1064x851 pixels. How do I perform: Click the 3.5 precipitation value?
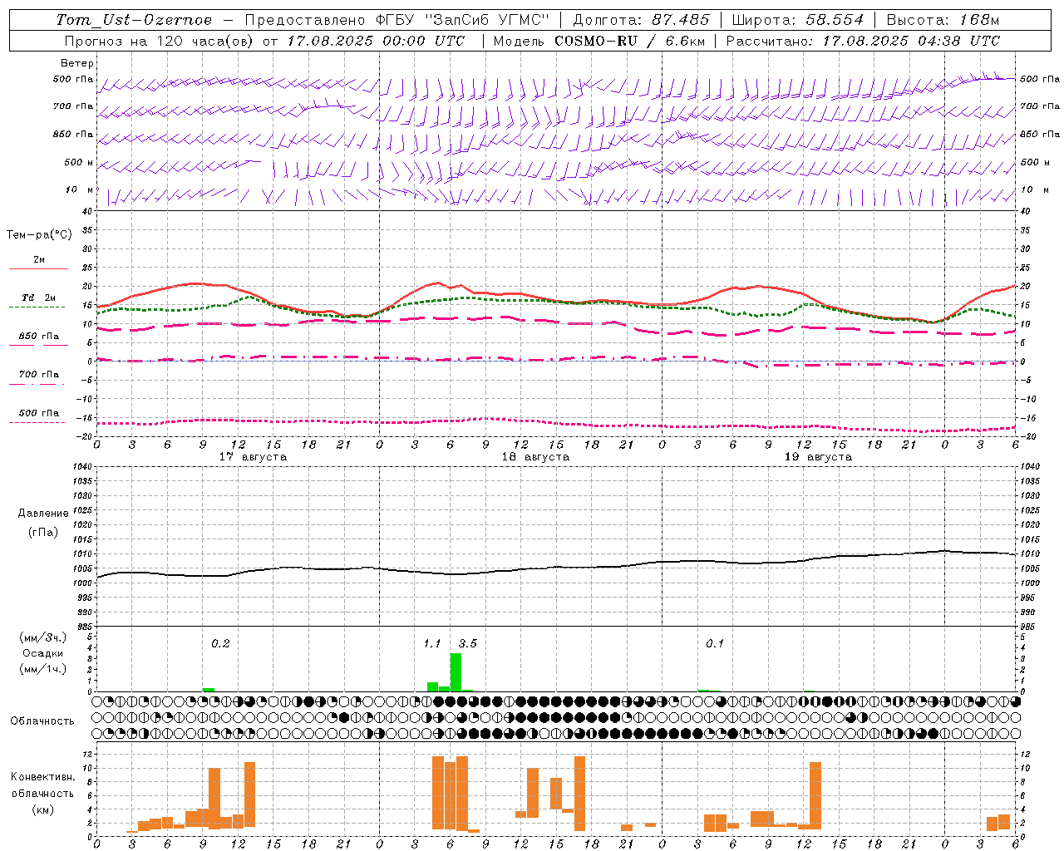[467, 643]
